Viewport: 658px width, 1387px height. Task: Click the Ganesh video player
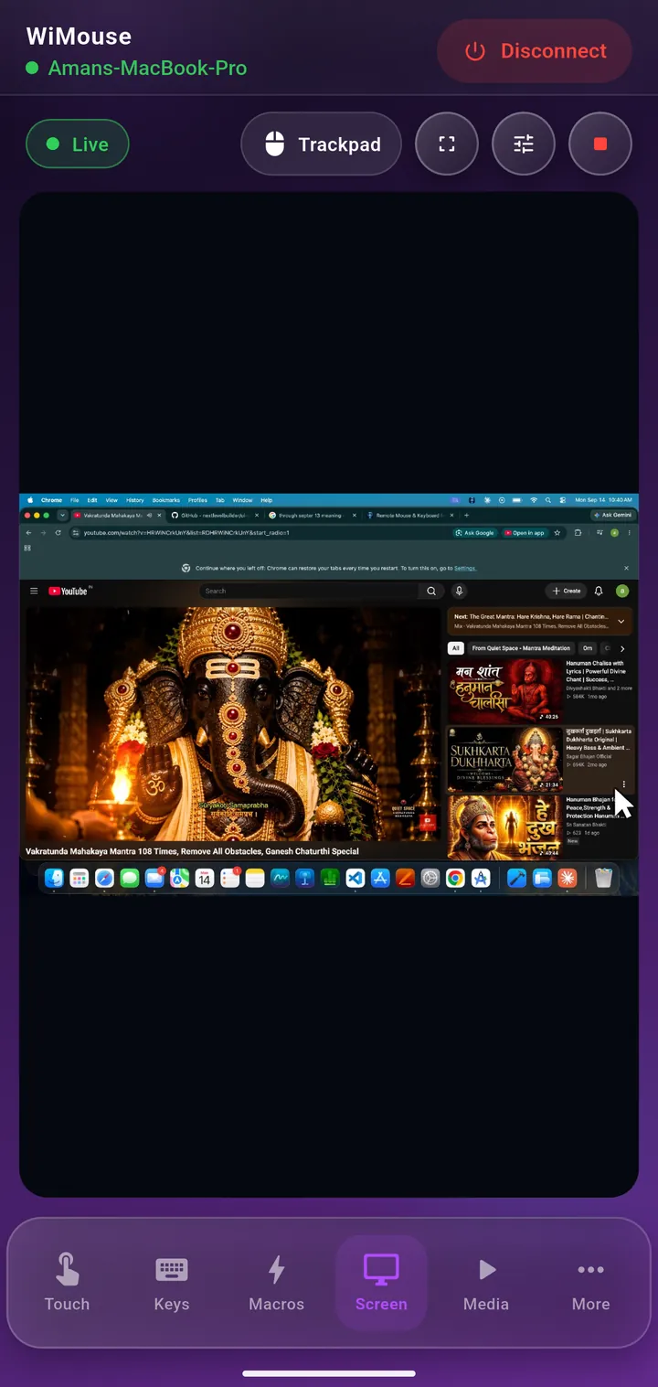click(233, 724)
